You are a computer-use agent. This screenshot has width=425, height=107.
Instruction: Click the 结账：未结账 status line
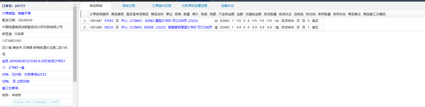point(12,95)
